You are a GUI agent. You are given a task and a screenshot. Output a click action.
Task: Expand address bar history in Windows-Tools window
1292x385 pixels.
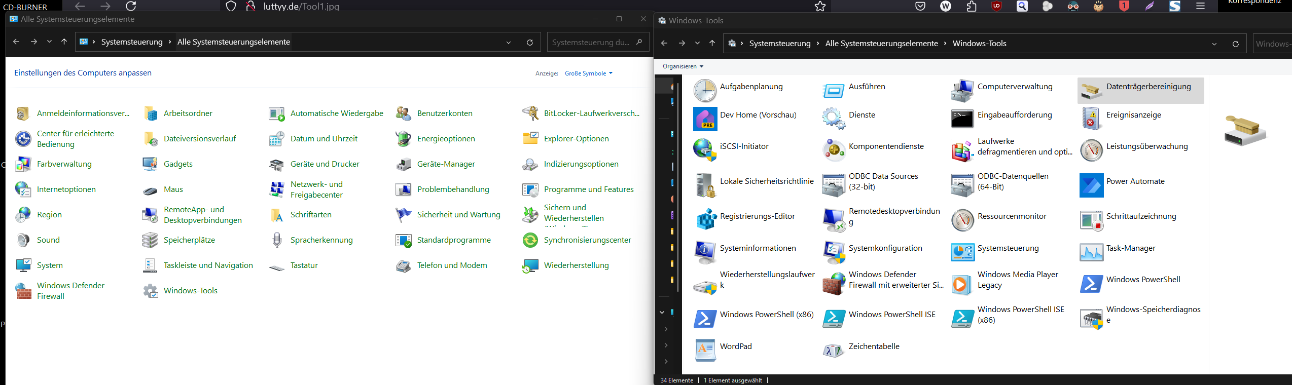pos(1214,44)
